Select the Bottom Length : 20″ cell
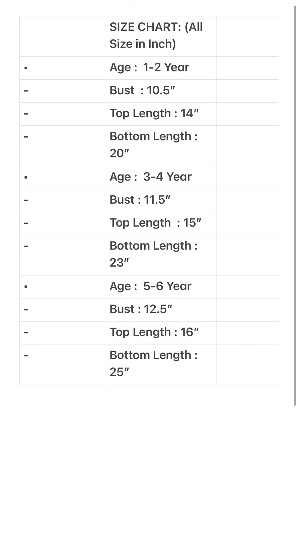The width and height of the screenshot is (298, 536). coord(153,145)
